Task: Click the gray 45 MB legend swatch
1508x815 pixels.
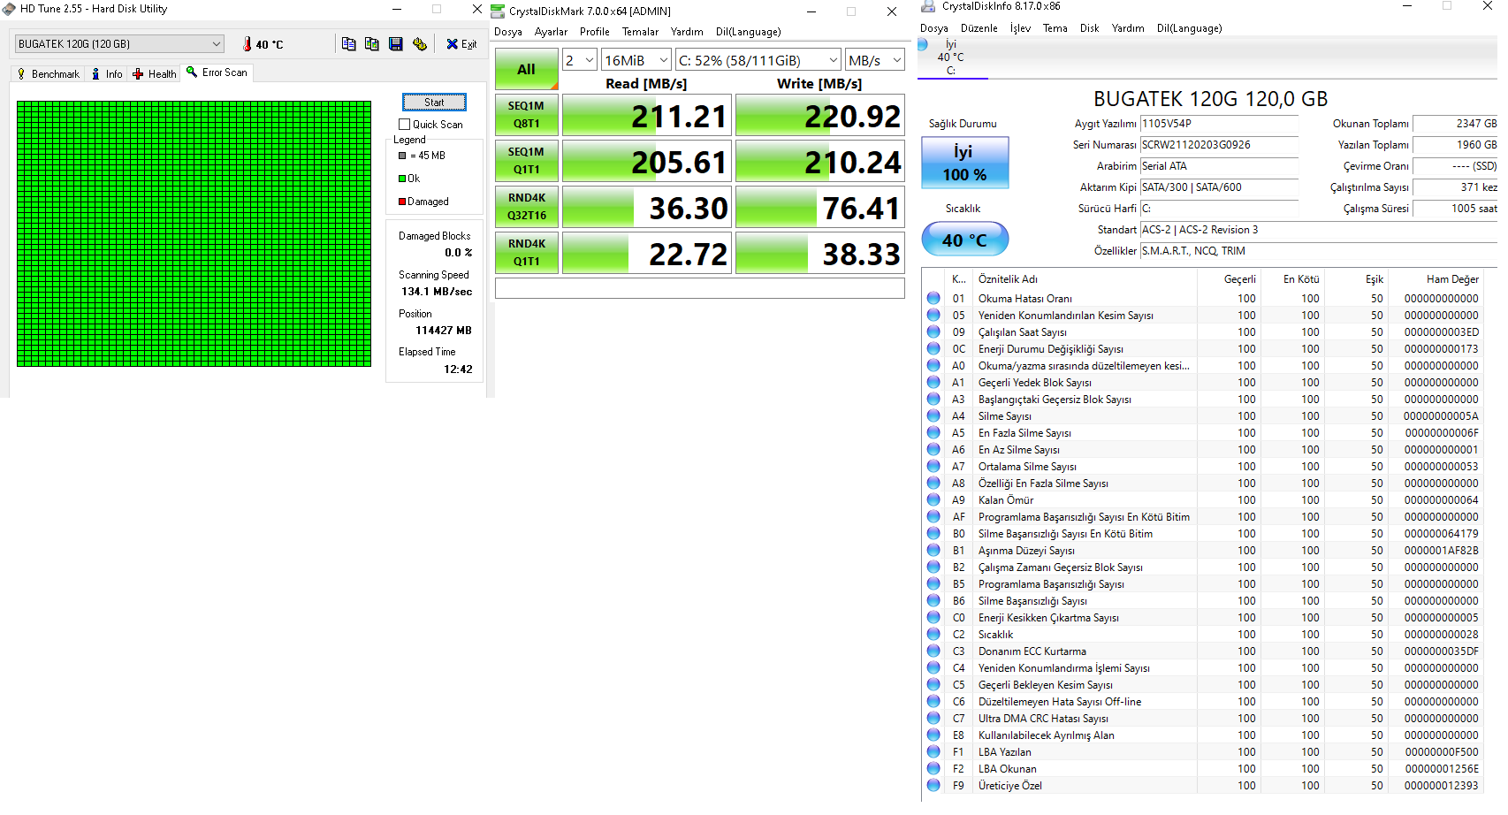Action: [402, 156]
